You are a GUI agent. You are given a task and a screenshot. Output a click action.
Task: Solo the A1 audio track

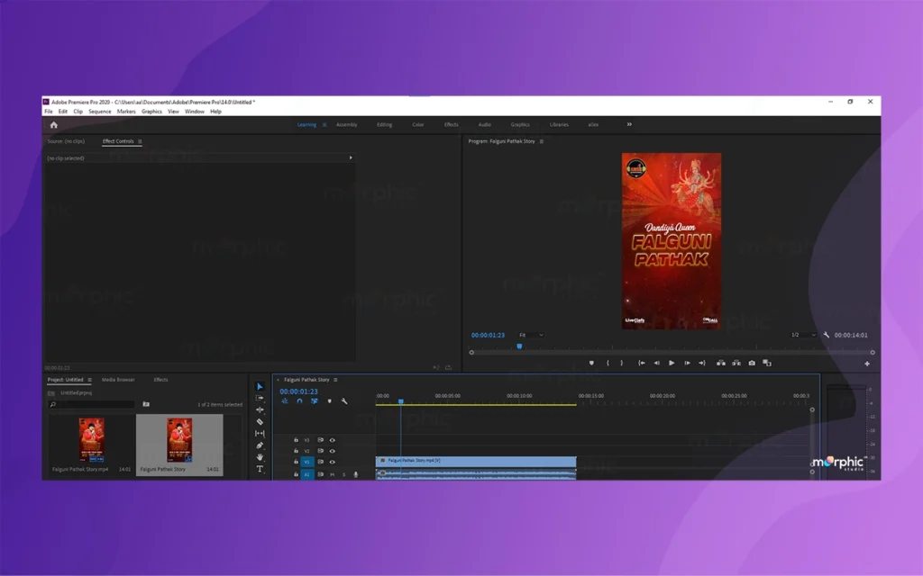point(343,474)
